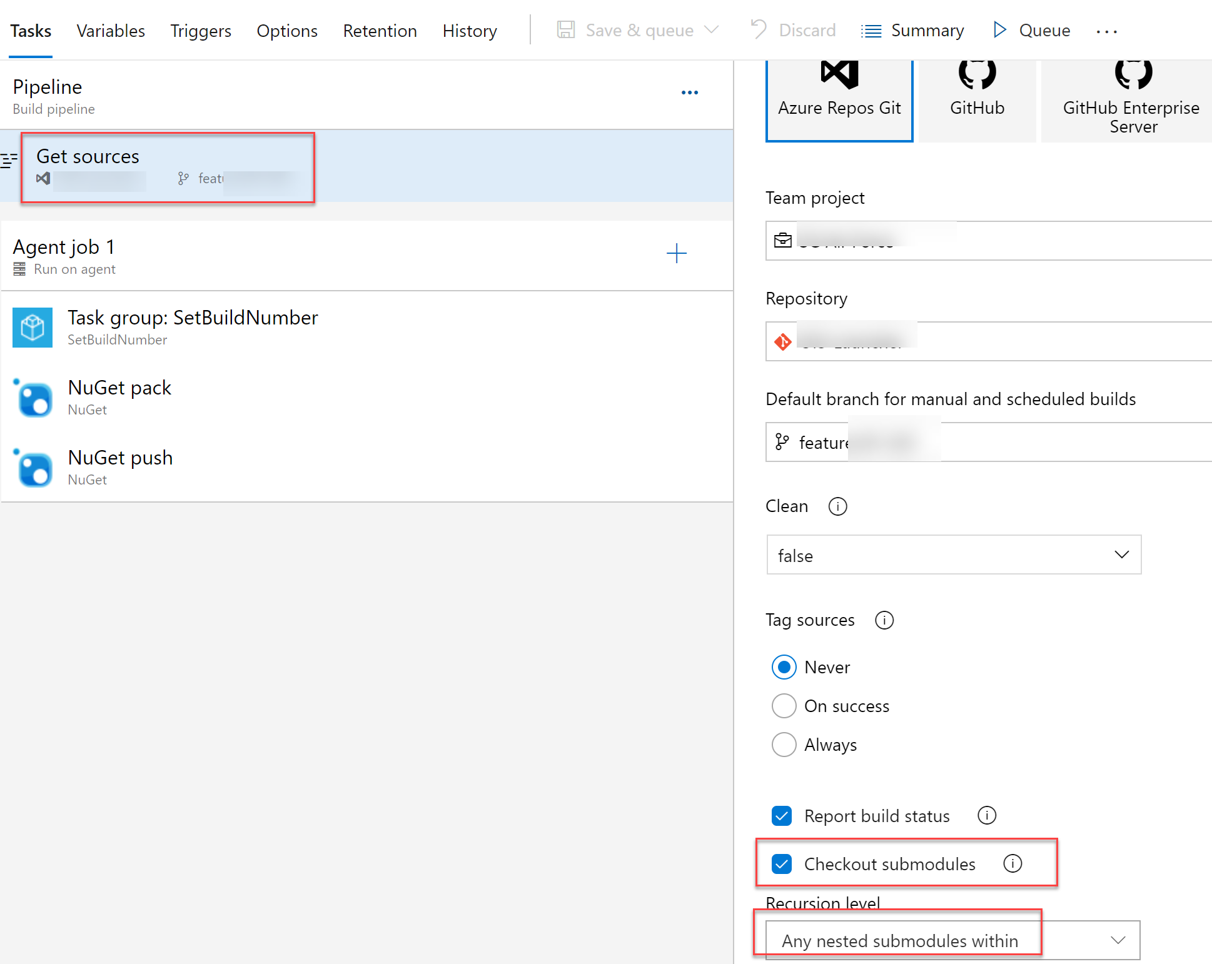The width and height of the screenshot is (1212, 964).
Task: Select Always tag sources option
Action: (x=784, y=745)
